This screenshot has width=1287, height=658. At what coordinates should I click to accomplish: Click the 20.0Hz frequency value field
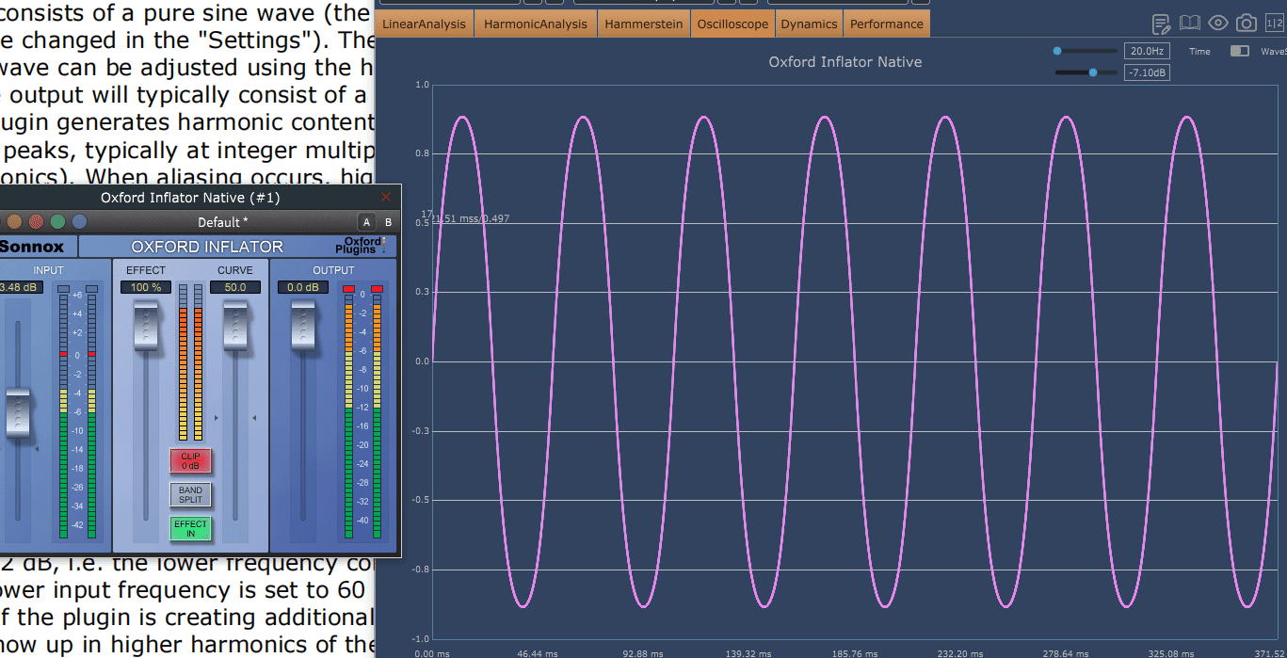tap(1147, 51)
